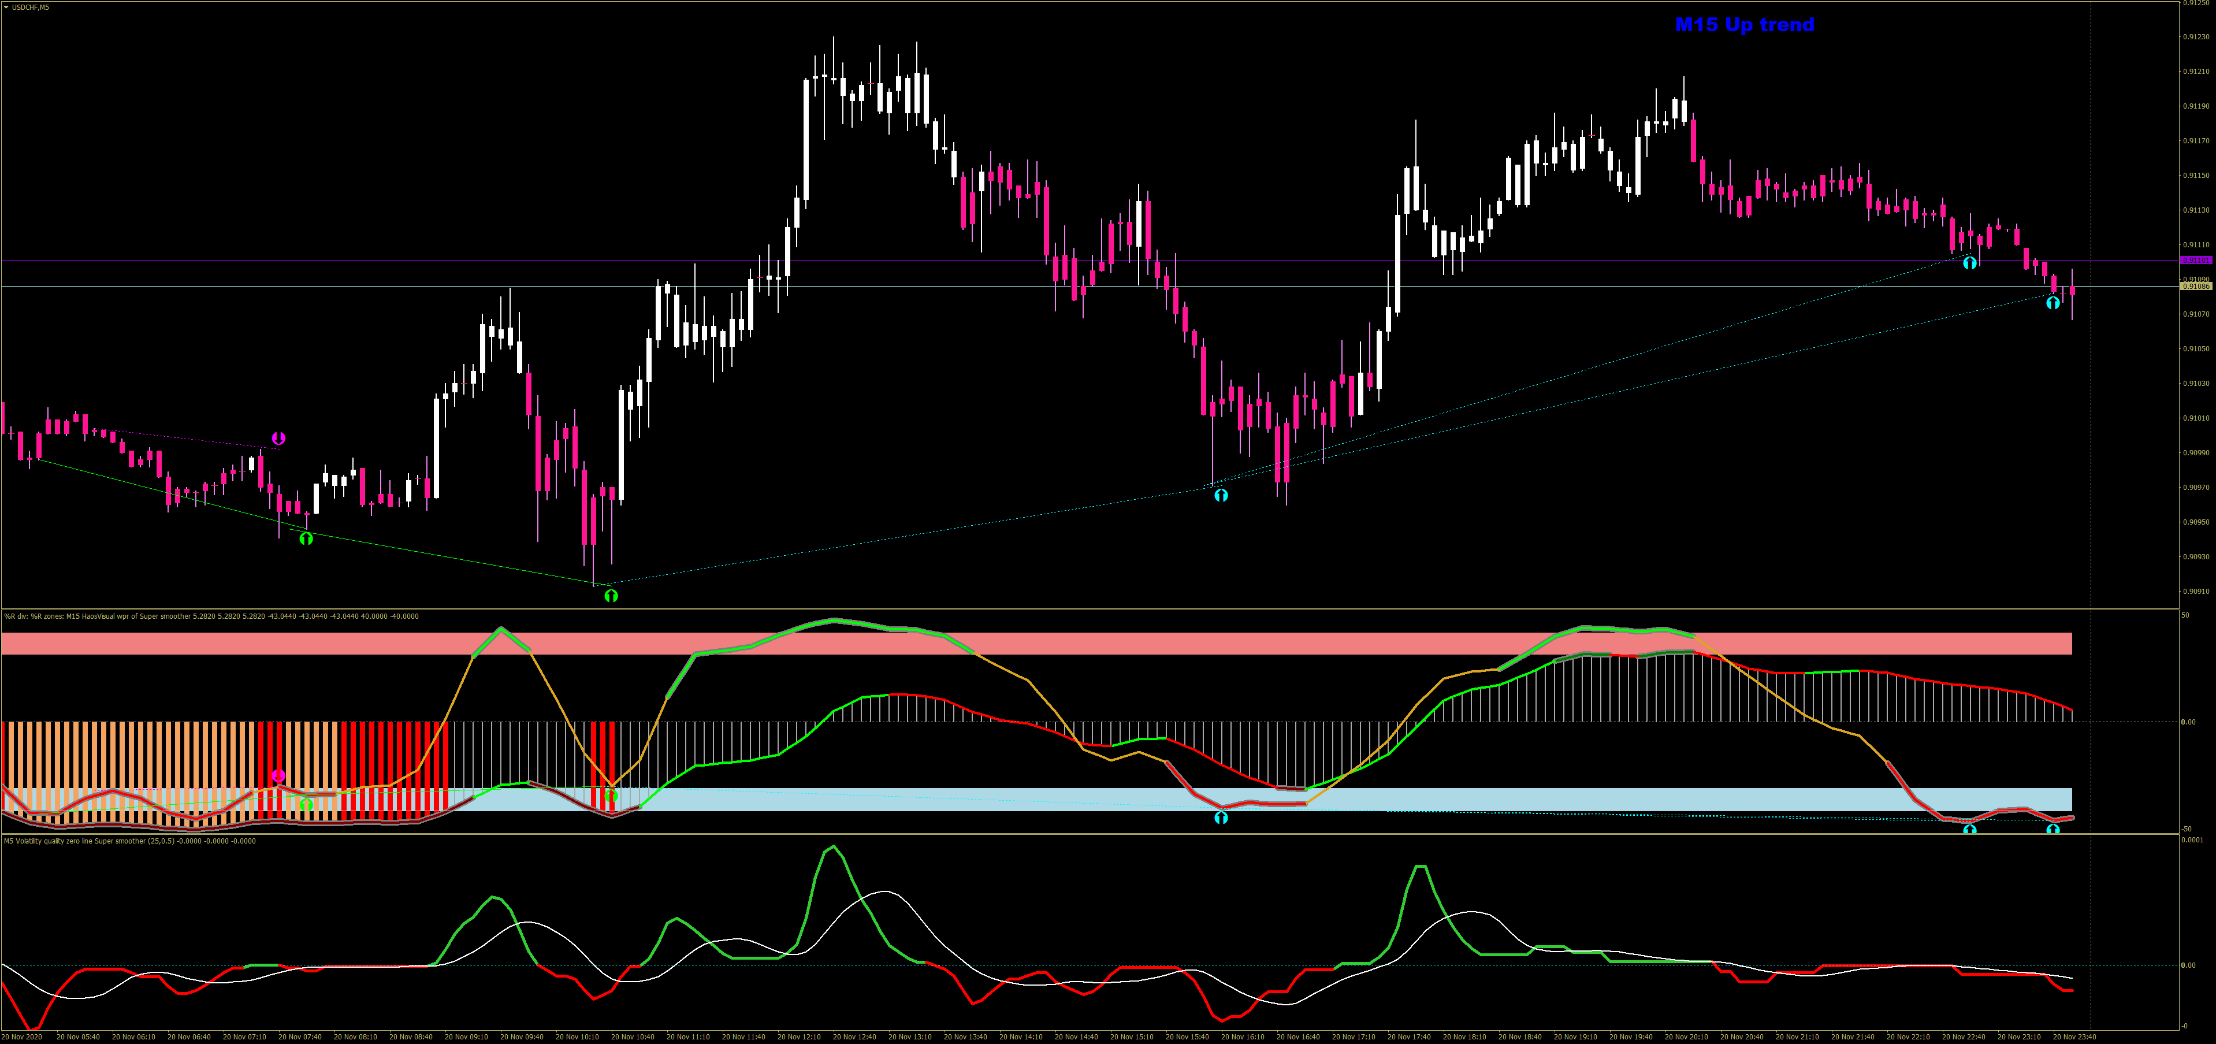Click the 0.91230 price scale label

[x=2196, y=37]
